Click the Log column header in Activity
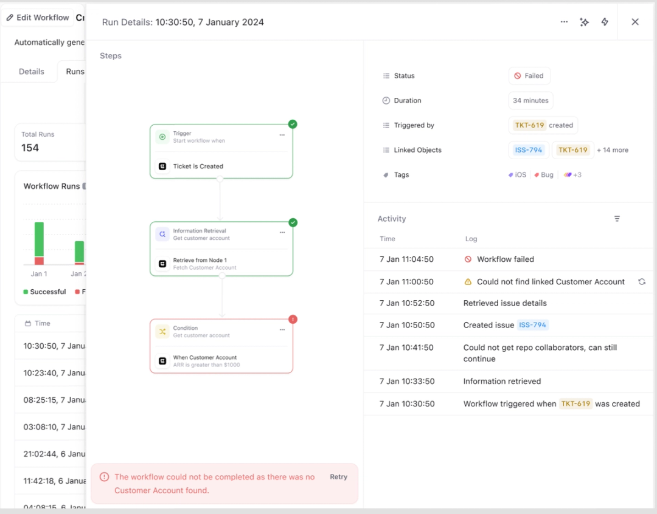 click(471, 239)
